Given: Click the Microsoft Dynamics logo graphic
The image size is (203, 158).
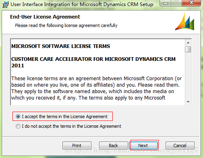Looking at the screenshot, I should coord(185,21).
